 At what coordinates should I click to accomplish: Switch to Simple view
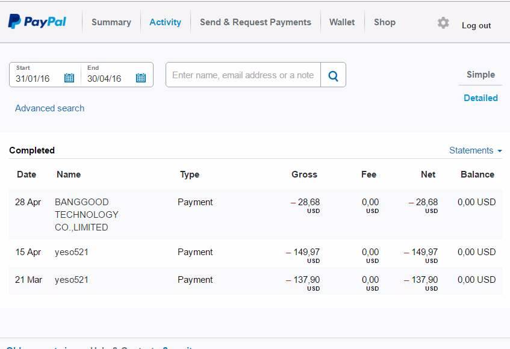pyautogui.click(x=480, y=75)
